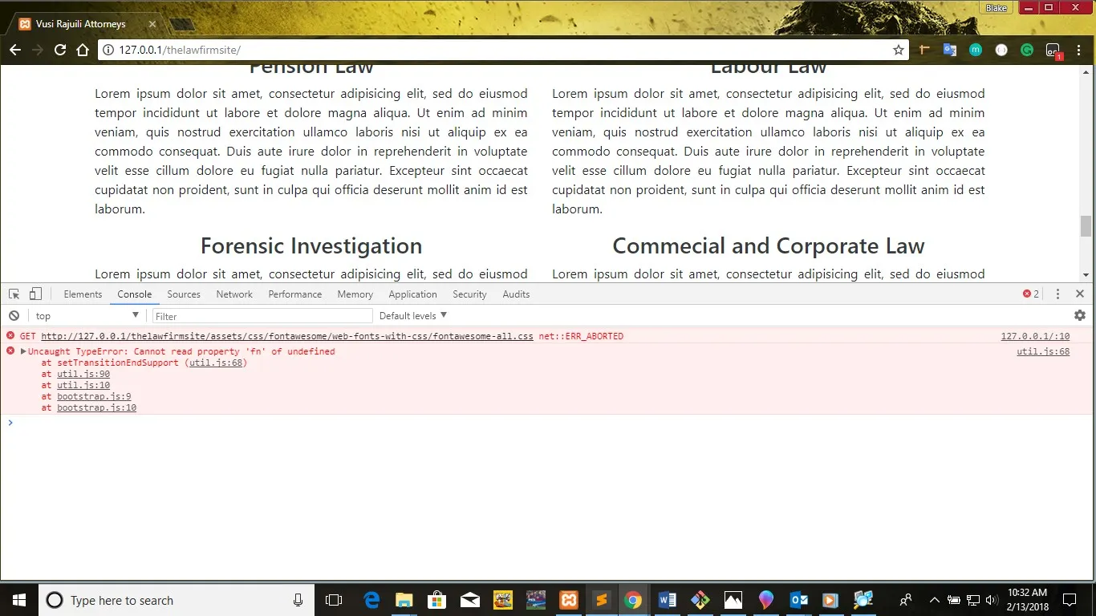Activate the DevTools inspect element picker

tap(14, 294)
